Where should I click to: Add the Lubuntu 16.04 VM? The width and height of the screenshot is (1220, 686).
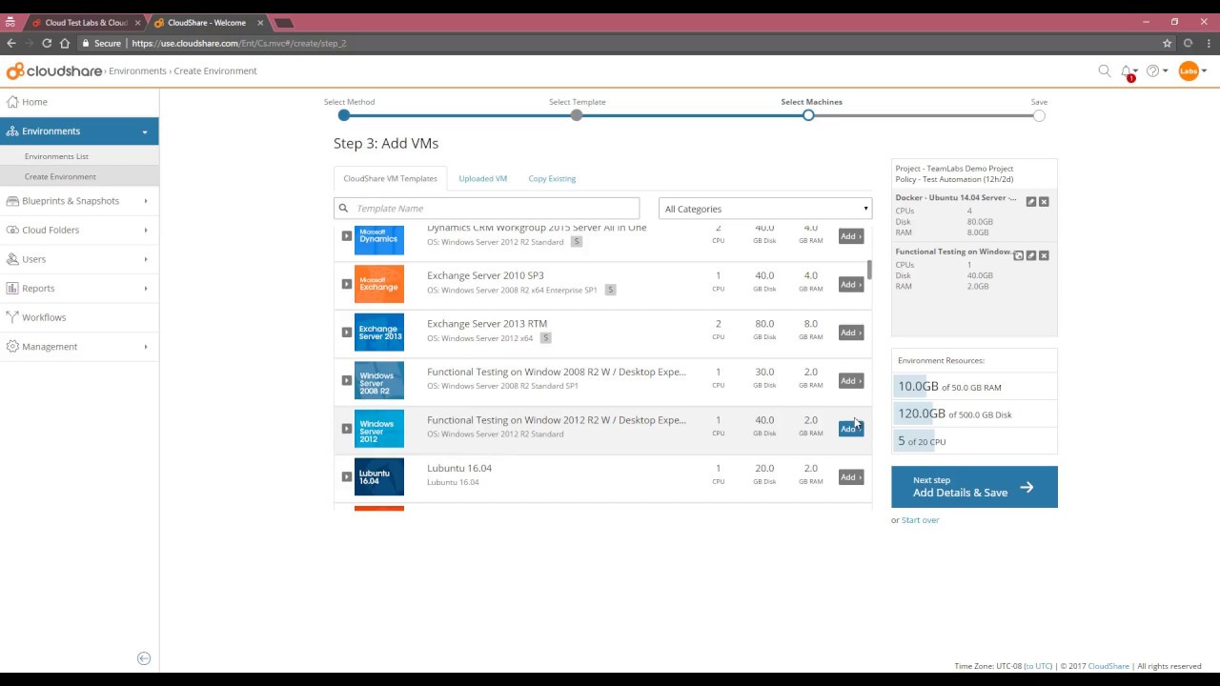click(x=851, y=477)
